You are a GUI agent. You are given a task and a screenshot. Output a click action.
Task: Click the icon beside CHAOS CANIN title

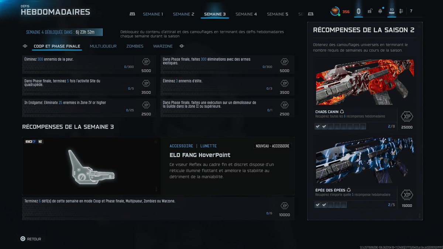coord(342,112)
